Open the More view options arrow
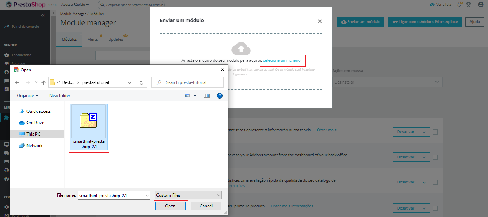 point(195,96)
